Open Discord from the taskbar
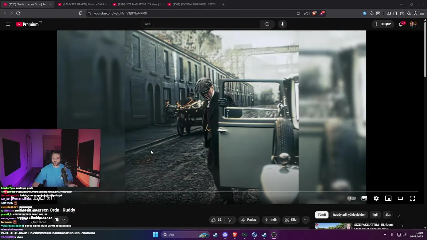 (225, 235)
